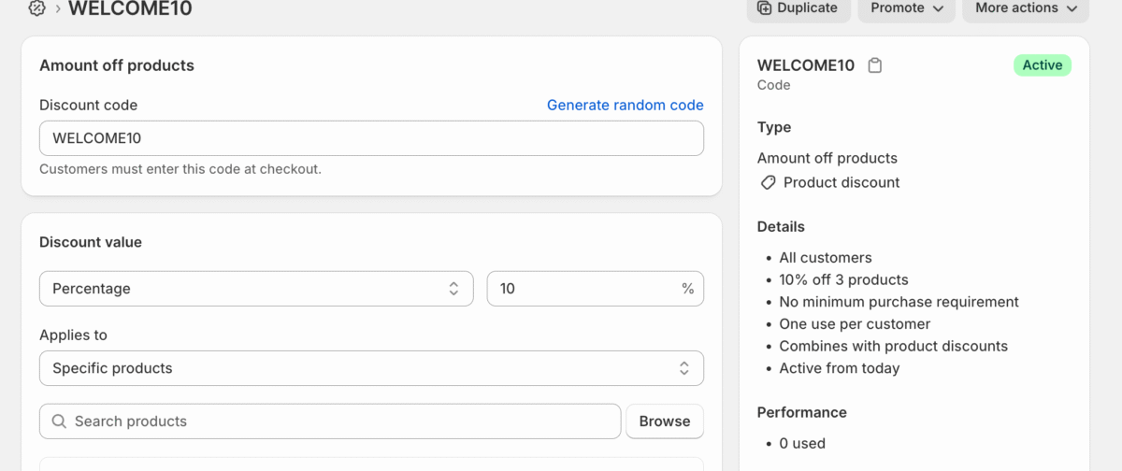1122x471 pixels.
Task: Open the Promote menu
Action: click(898, 8)
